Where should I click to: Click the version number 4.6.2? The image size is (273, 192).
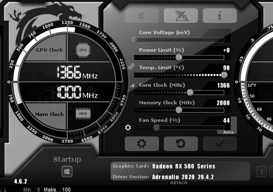pyautogui.click(x=20, y=182)
